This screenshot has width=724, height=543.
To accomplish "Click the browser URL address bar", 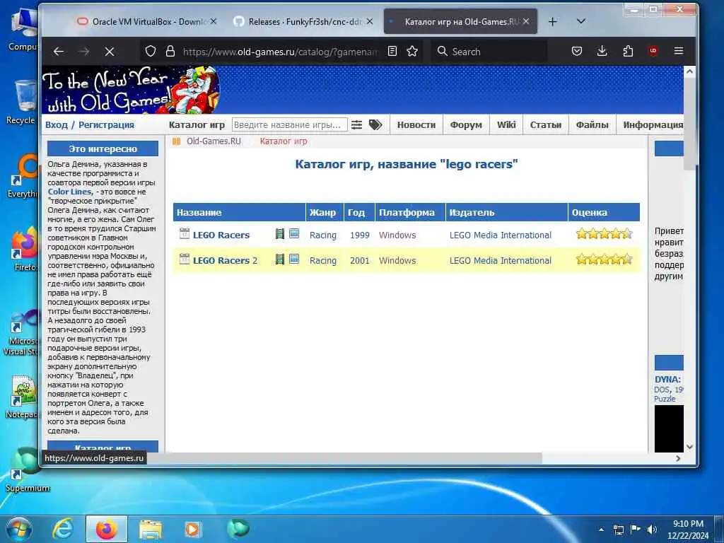I will (x=280, y=51).
